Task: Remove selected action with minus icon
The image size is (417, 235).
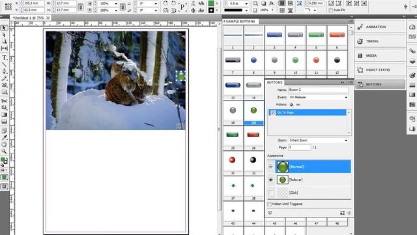Action: tap(298, 104)
